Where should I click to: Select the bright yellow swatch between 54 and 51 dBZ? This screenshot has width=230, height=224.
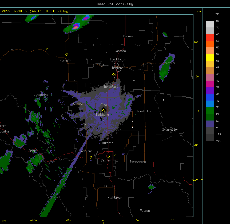(210, 57)
